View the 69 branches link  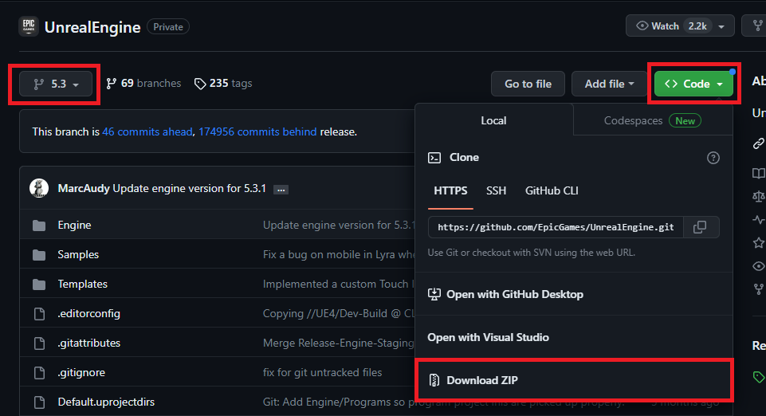[143, 84]
